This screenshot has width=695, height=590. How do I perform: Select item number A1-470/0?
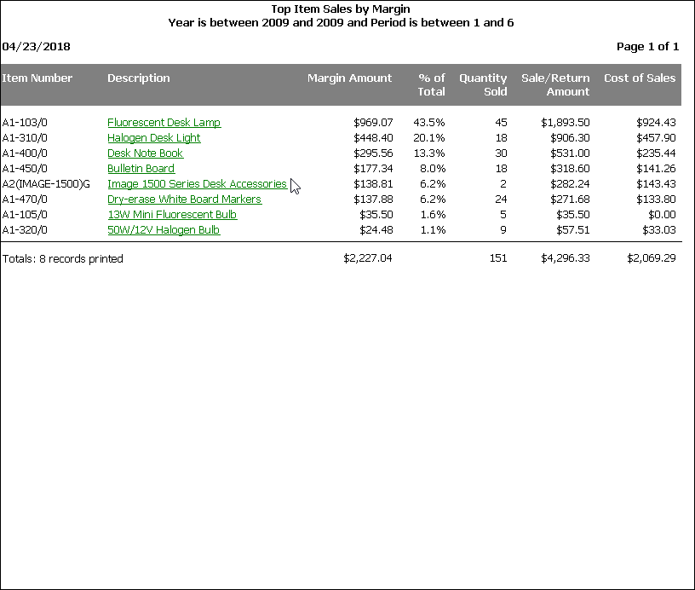click(25, 200)
